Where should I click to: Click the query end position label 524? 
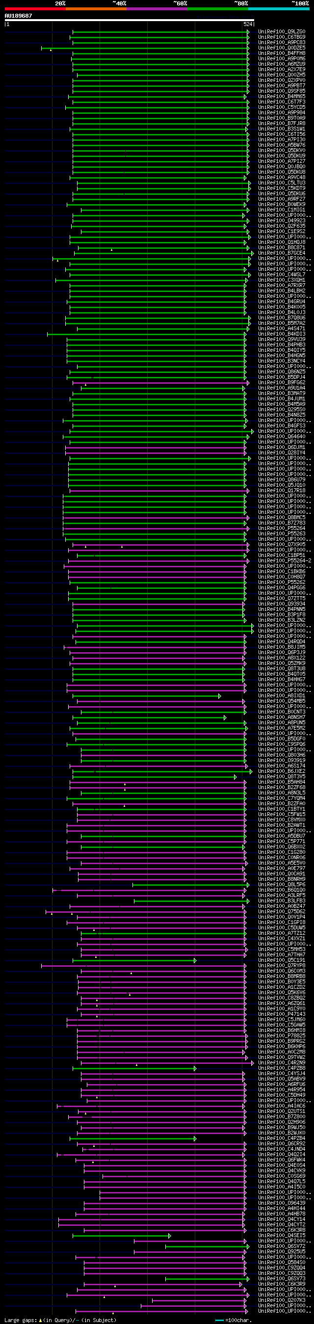[x=248, y=24]
